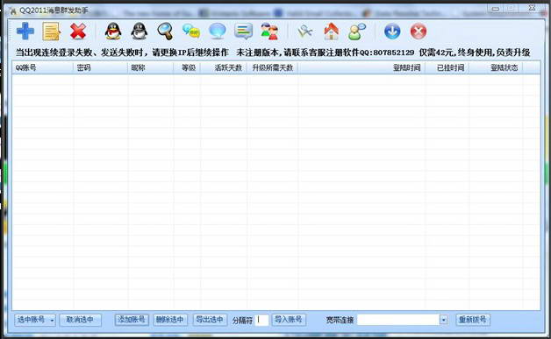Screen dimensions: 551x339
Task: Click the blue download arrow icon
Action: [392, 32]
